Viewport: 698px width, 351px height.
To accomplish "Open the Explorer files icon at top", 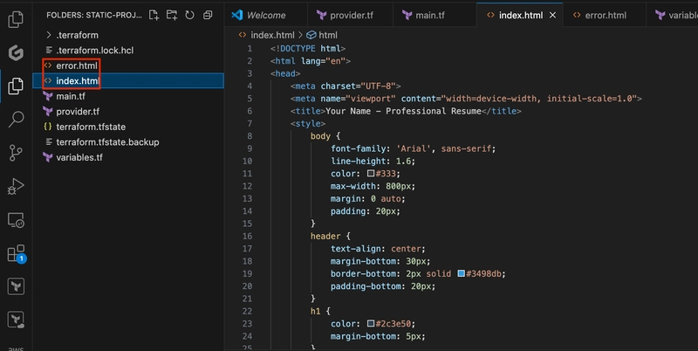I will [x=16, y=18].
